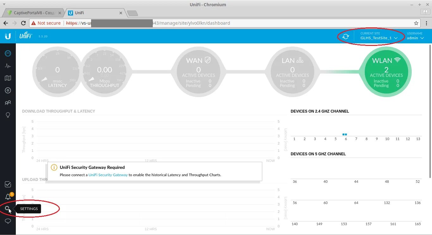Click the Settings tooltip label

coord(29,209)
